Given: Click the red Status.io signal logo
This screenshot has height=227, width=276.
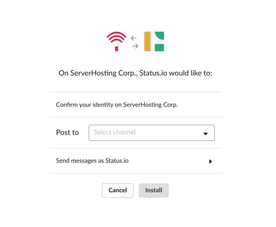Looking at the screenshot, I should (x=116, y=41).
